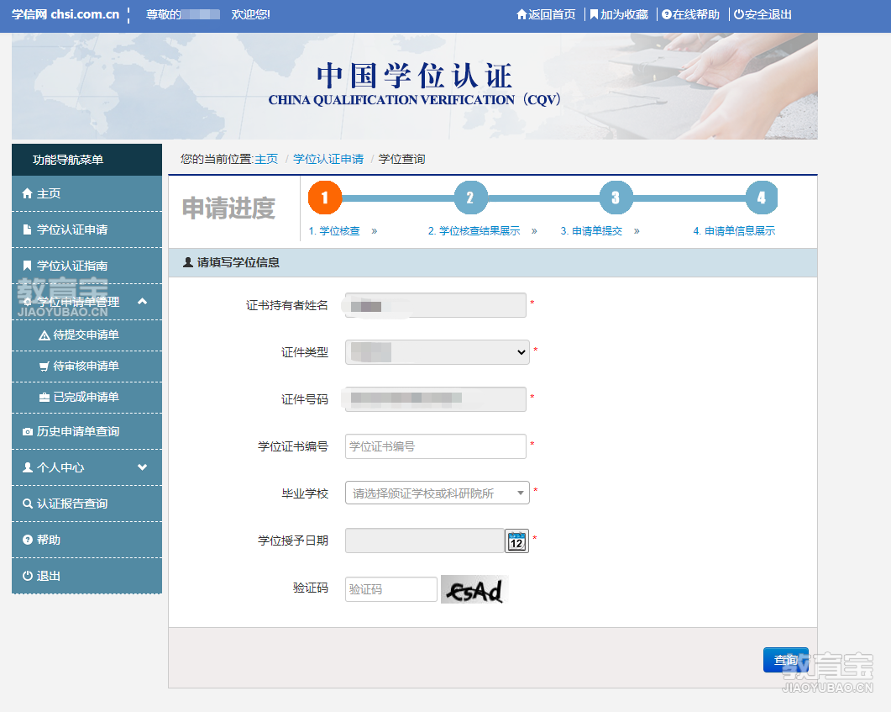891x712 pixels.
Task: Click the 返回首页 home icon link
Action: tap(546, 14)
